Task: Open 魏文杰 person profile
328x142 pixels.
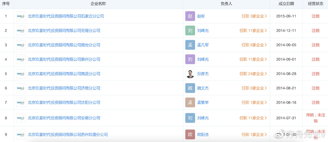Action: 203,88
